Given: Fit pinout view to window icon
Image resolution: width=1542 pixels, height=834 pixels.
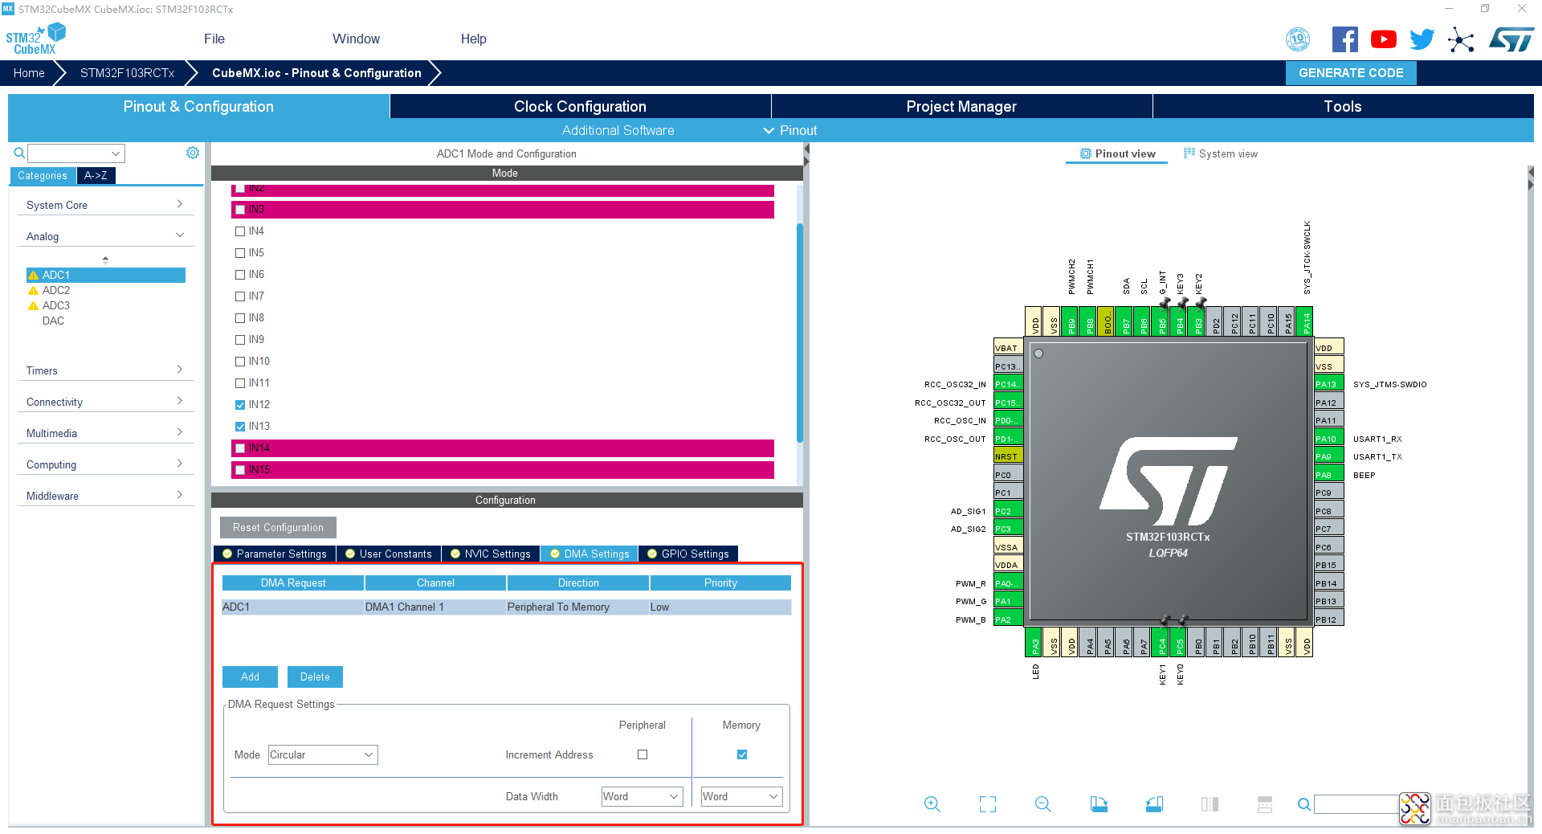Looking at the screenshot, I should [988, 804].
